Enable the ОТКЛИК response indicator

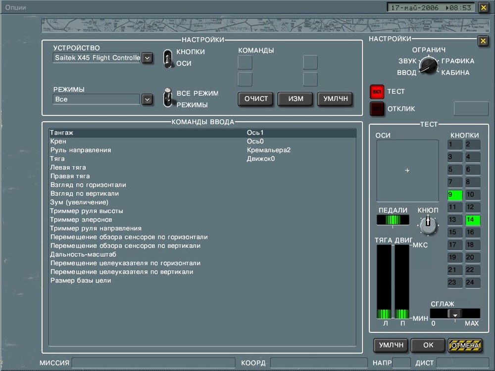pos(377,109)
